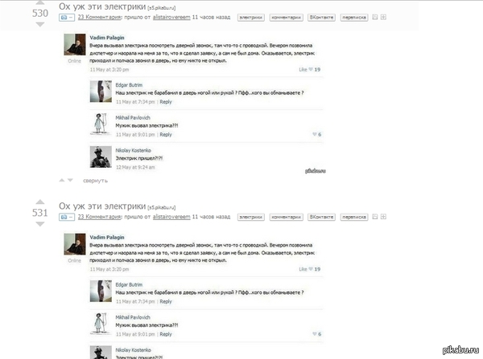Expand post 530 using the plus box icon
The height and width of the screenshot is (359, 483).
pyautogui.click(x=383, y=17)
